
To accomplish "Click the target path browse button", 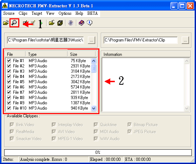I will 185,40.
